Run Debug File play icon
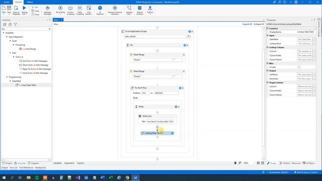The width and height of the screenshot is (322, 181). pos(25,8)
